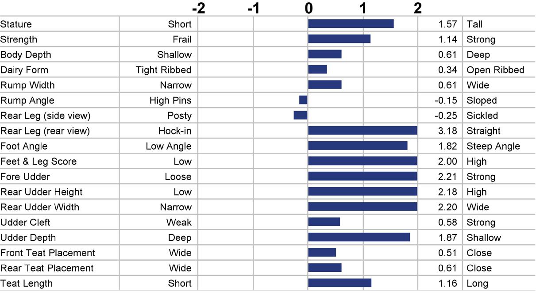The height and width of the screenshot is (293, 536).
Task: Click the Stature trait label
Action: [x=16, y=24]
